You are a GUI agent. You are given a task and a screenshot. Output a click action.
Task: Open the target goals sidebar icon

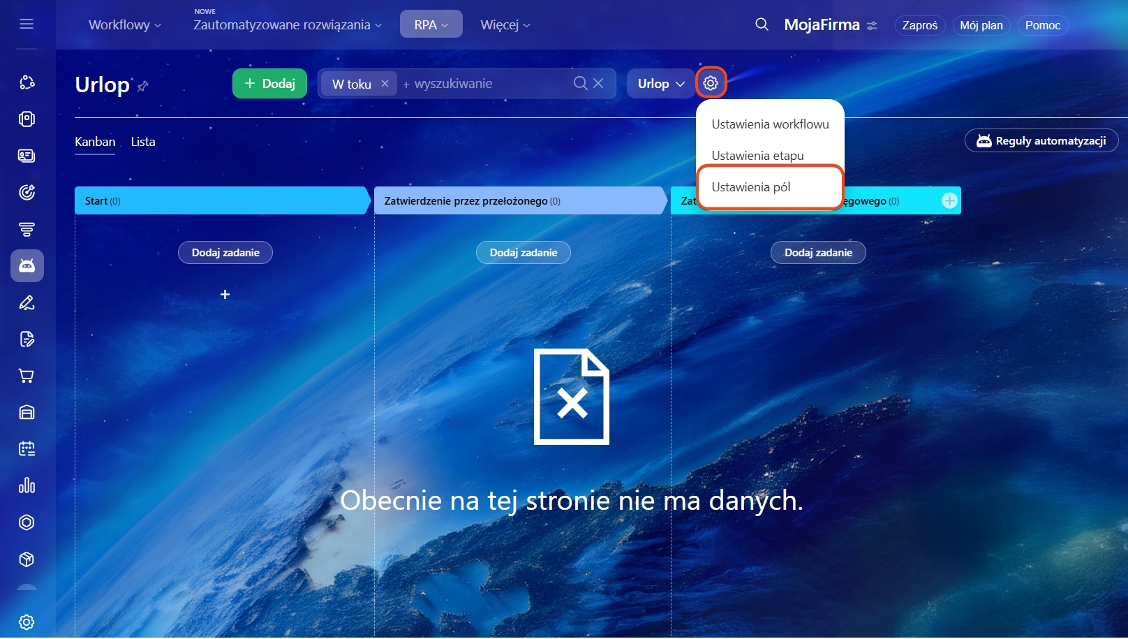click(27, 192)
